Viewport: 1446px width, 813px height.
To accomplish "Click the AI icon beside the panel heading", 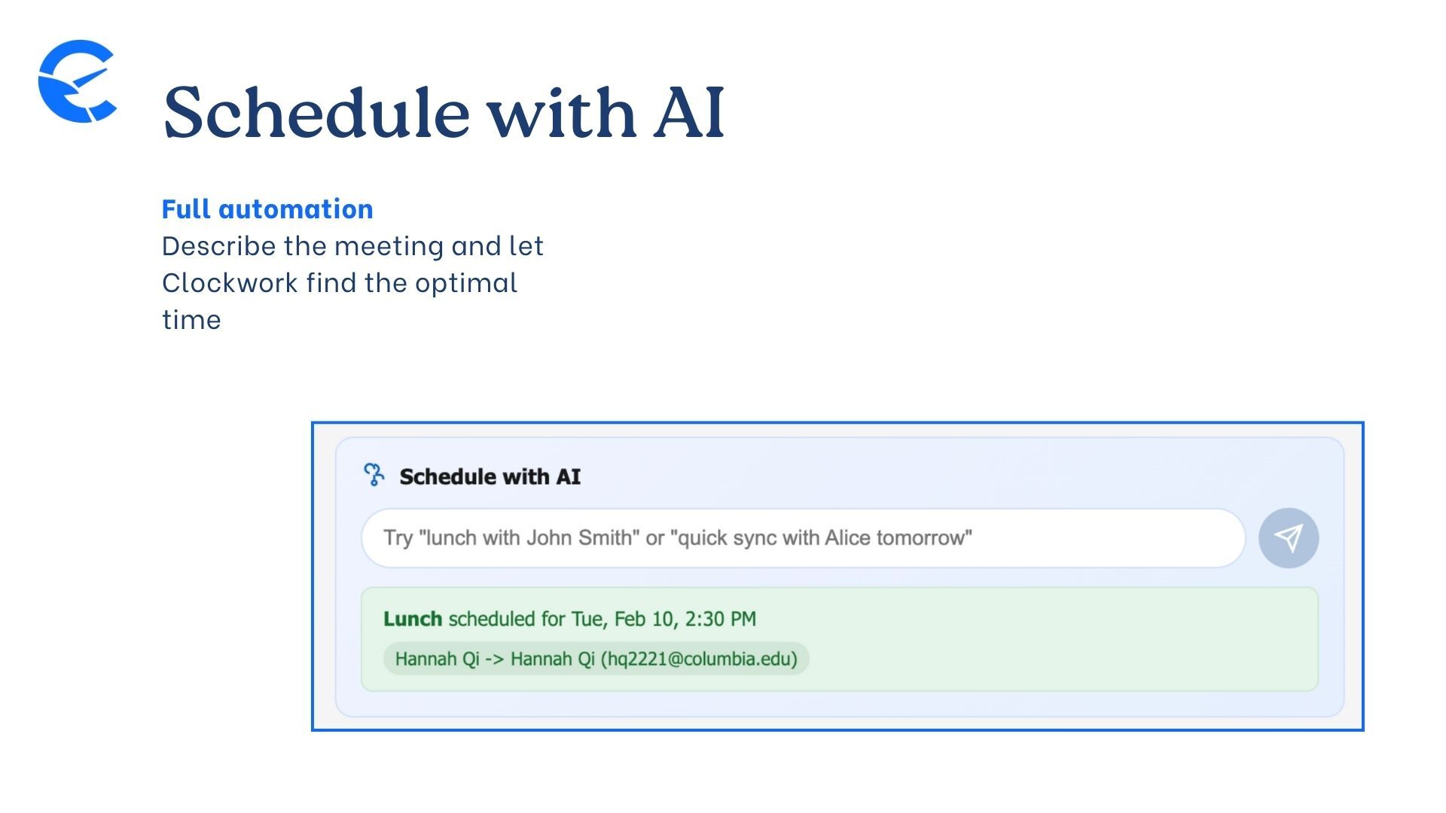I will (374, 475).
